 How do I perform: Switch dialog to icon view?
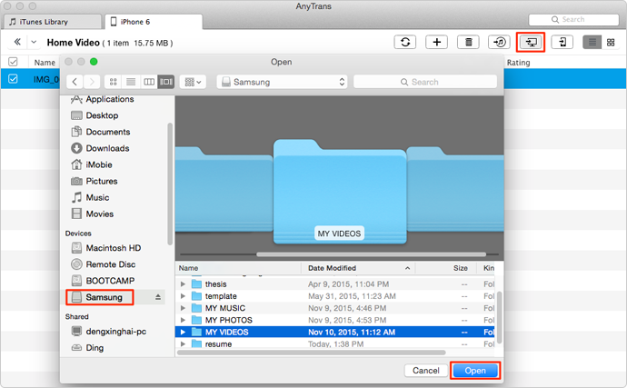pyautogui.click(x=114, y=82)
